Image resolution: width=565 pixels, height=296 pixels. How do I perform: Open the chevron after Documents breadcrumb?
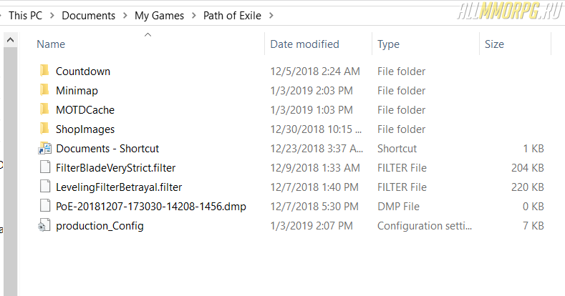pos(125,16)
